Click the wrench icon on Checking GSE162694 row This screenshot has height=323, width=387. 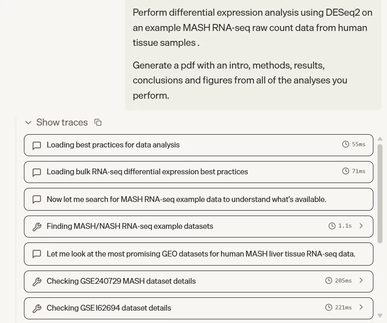pyautogui.click(x=37, y=309)
